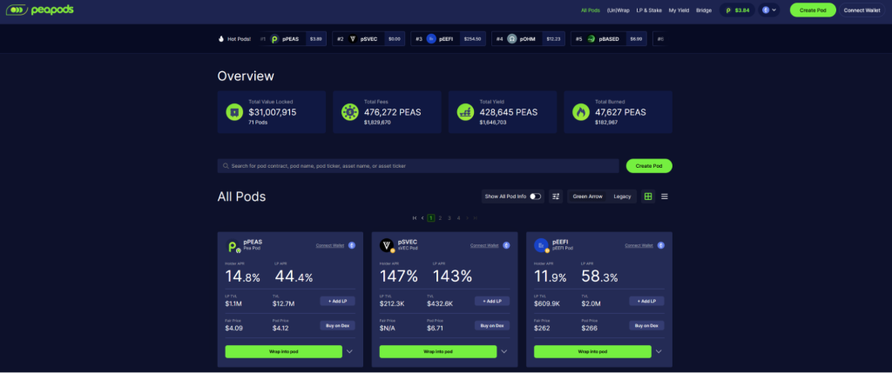Click the search magnifier icon

pyautogui.click(x=226, y=166)
